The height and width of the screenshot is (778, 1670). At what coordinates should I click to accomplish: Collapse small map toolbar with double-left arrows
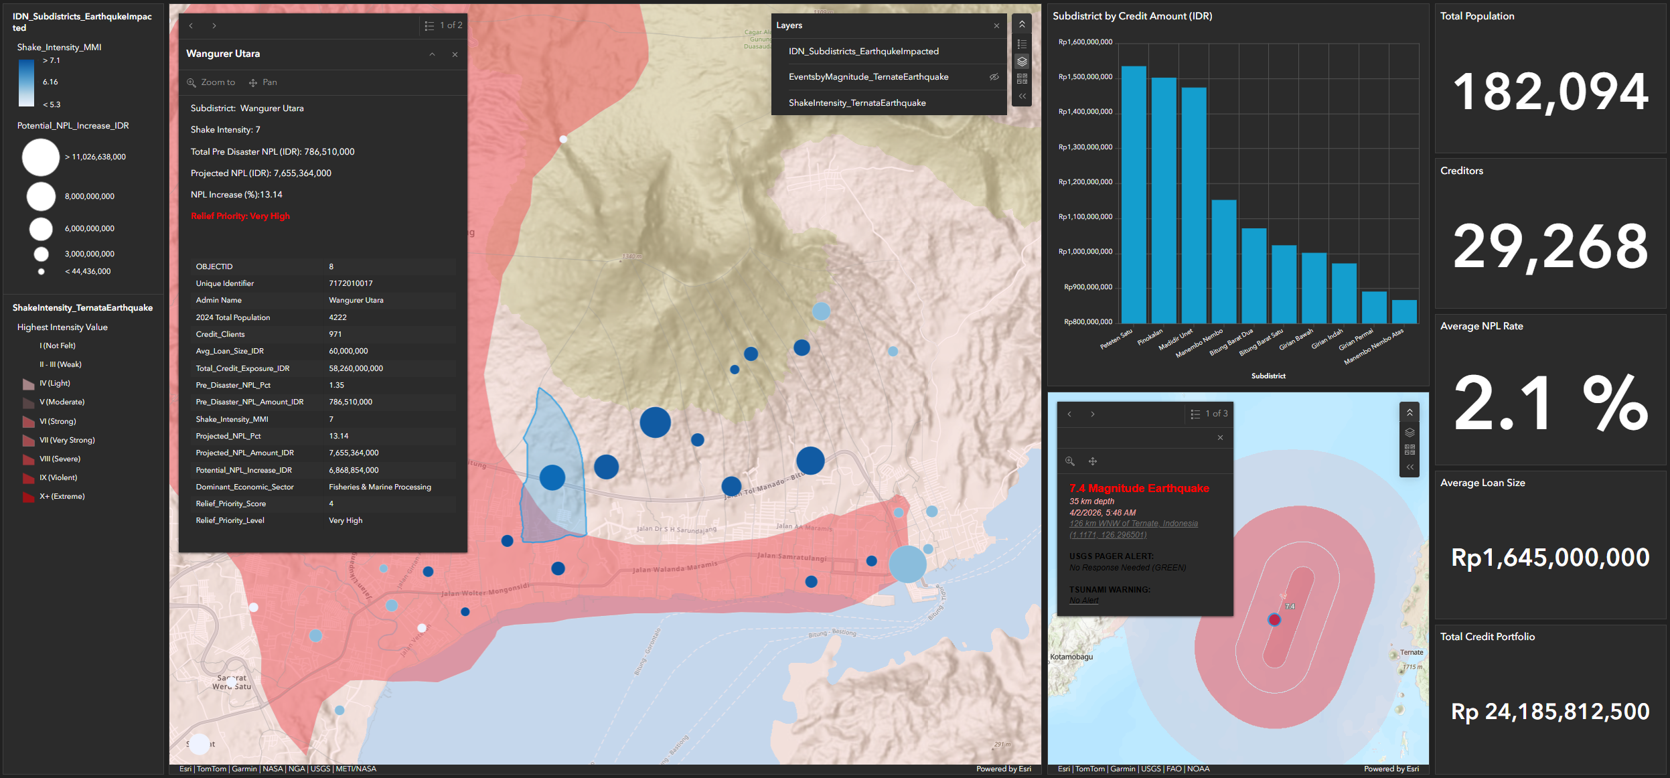1410,467
